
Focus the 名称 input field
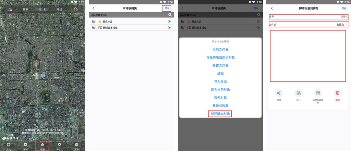coord(308,17)
